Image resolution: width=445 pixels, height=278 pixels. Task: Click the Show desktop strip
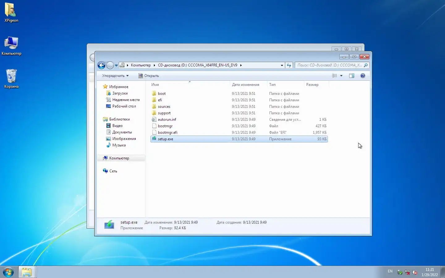point(443,272)
